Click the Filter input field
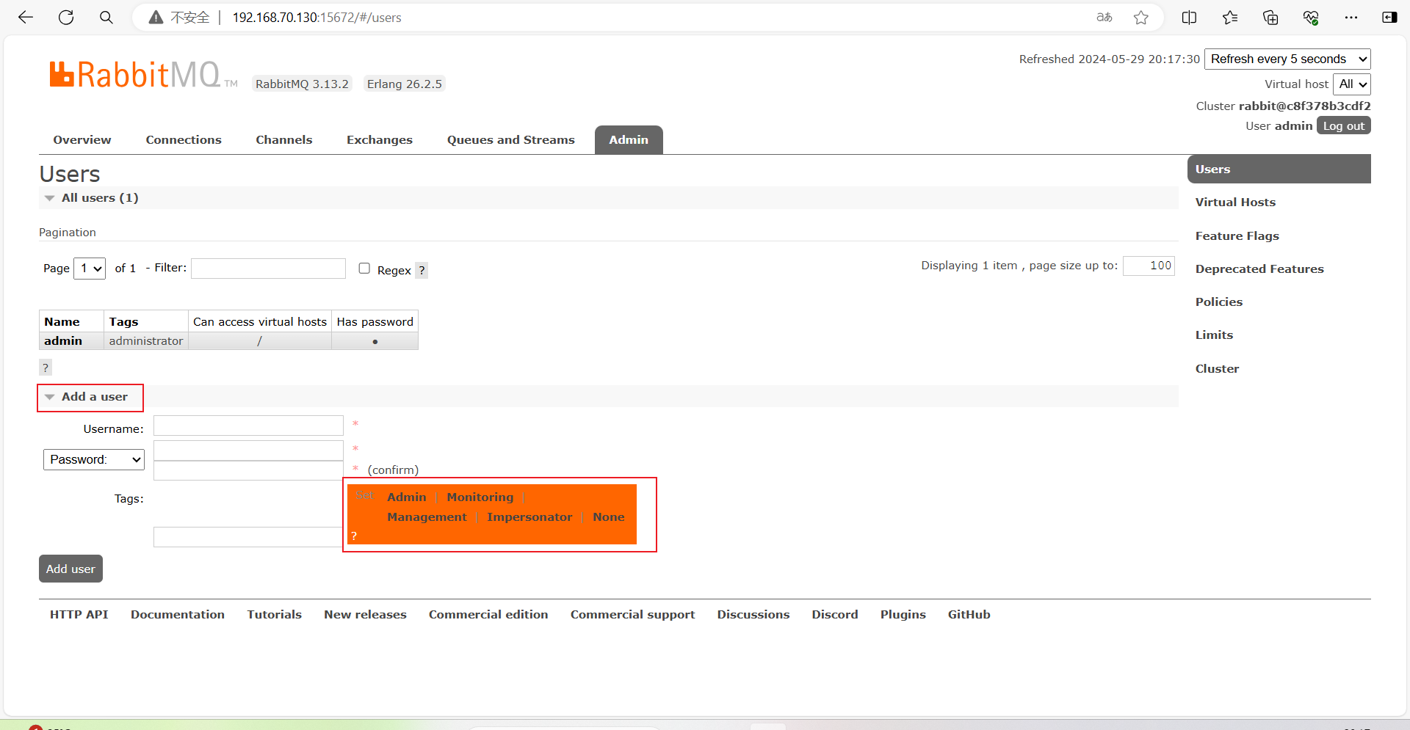Screen dimensions: 1410x730 point(268,269)
